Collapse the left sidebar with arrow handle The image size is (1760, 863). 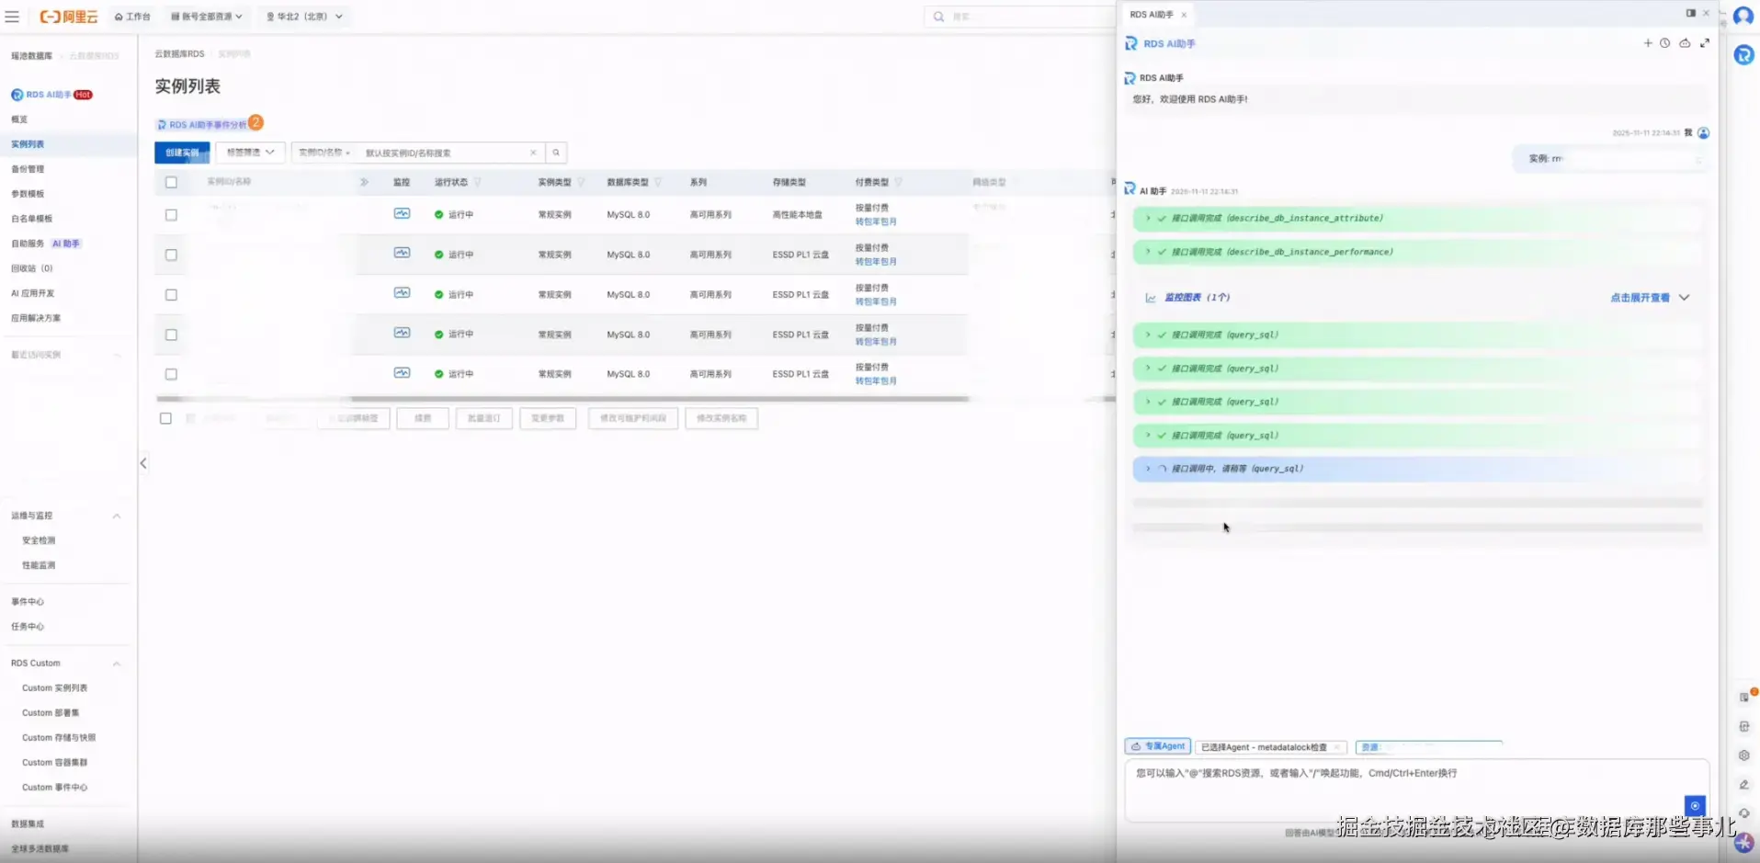pyautogui.click(x=143, y=463)
